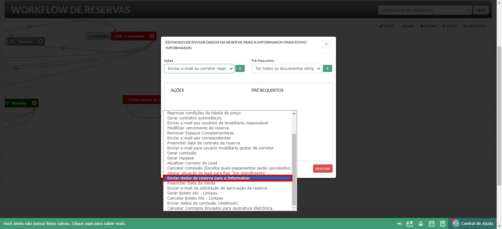Click the circle connector on CAN Cancelado node
This screenshot has height=229, width=502.
click(152, 36)
